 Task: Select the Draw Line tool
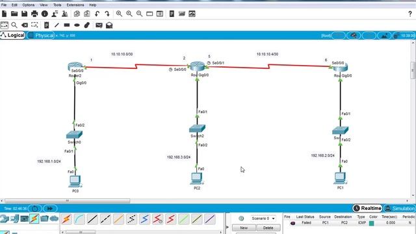point(57,25)
